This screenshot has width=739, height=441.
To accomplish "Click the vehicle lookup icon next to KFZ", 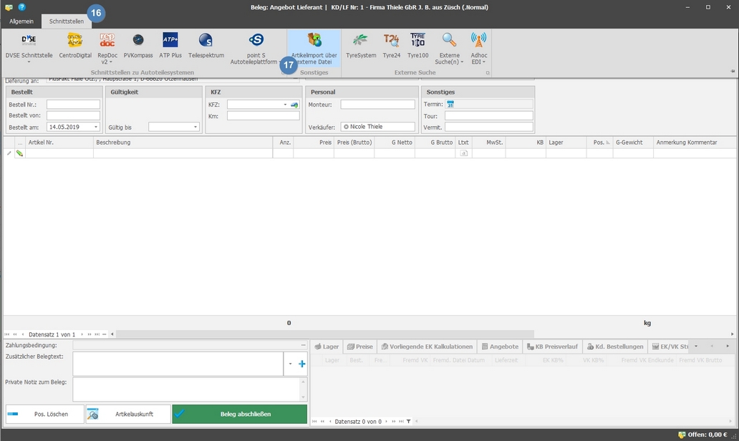I will tap(294, 105).
